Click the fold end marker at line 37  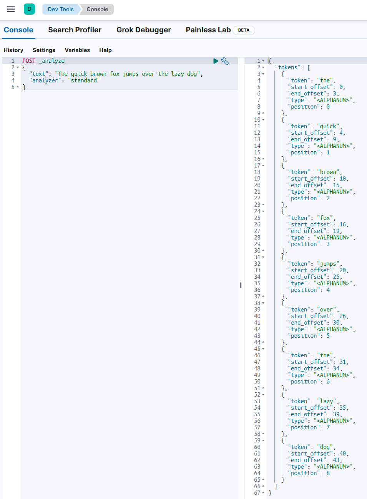263,296
